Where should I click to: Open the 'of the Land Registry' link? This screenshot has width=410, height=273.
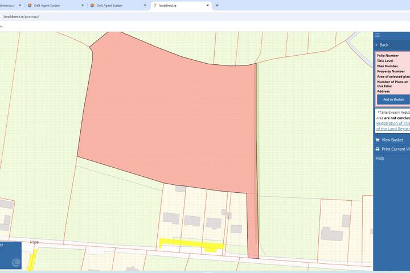(393, 129)
